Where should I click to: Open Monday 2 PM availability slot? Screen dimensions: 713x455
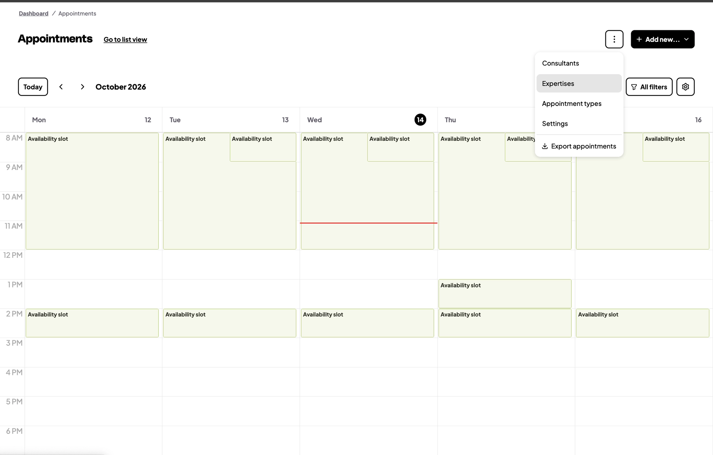[x=92, y=323]
